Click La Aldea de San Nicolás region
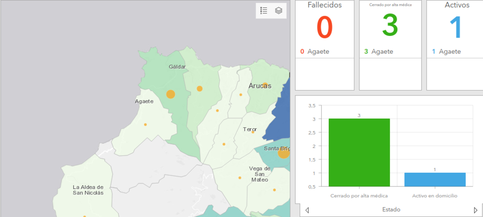Viewport: 483px width, 217px height. coord(88,190)
